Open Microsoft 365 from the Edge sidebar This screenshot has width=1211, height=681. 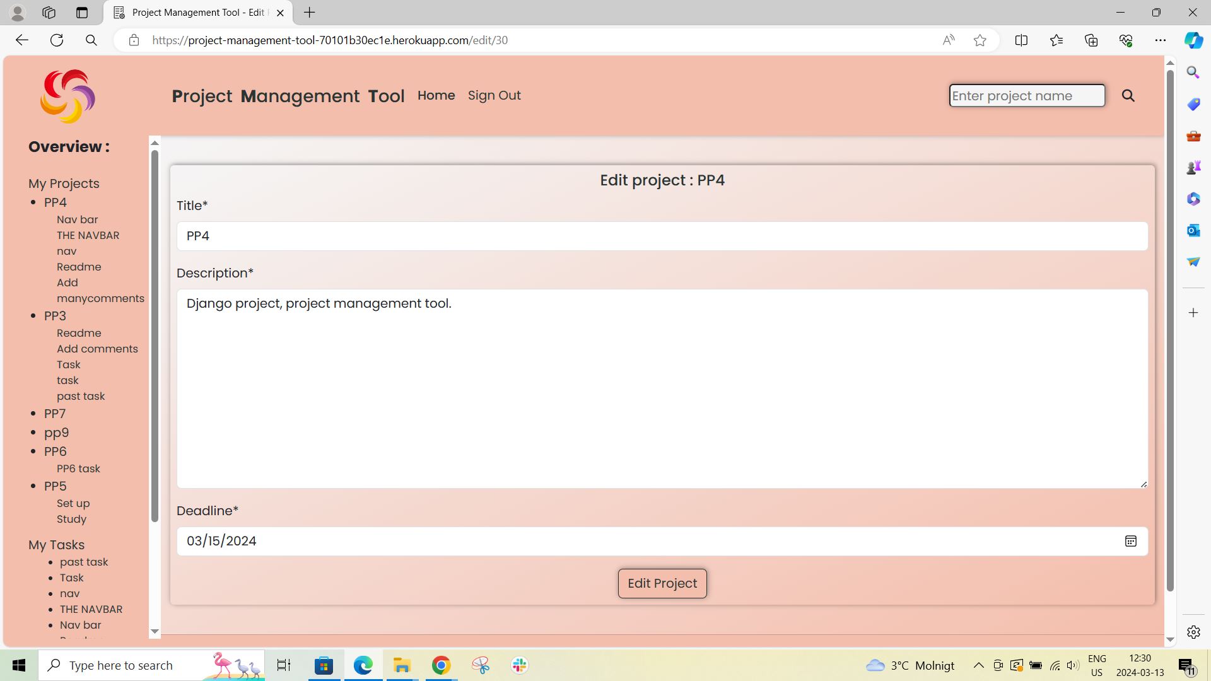coord(1193,199)
